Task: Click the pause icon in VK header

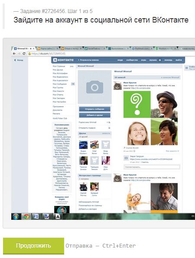Action: 160,60
